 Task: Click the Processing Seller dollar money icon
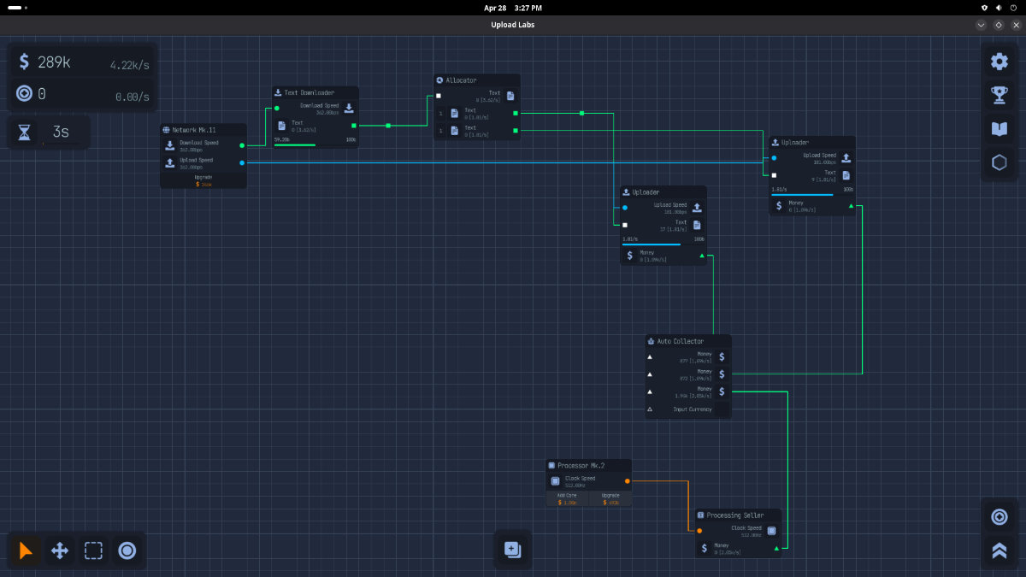pos(705,547)
